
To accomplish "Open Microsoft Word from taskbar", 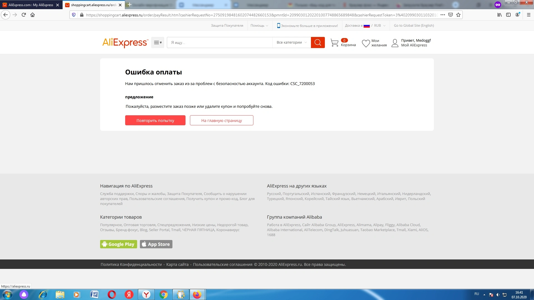I will click(95, 294).
